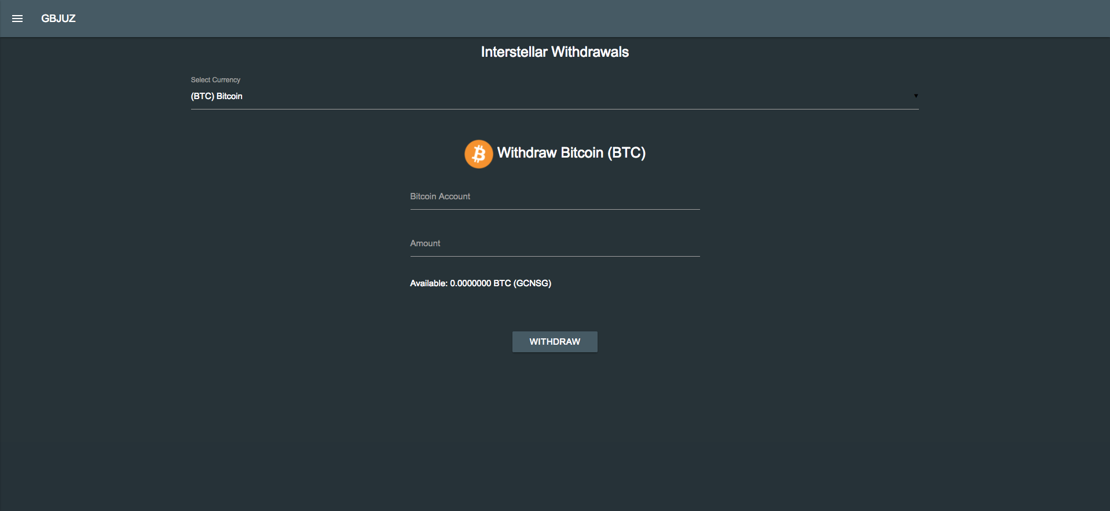Click the 'Withdraw Bitcoin (BTC)' heading text
This screenshot has height=511, width=1110.
[572, 153]
